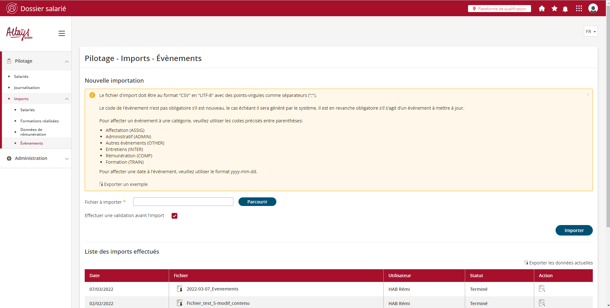Open the user profile avatar
The image size is (610, 308).
593,9
